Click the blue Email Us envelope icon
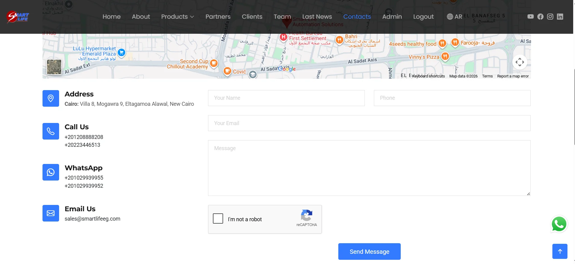The height and width of the screenshot is (264, 575). click(51, 213)
